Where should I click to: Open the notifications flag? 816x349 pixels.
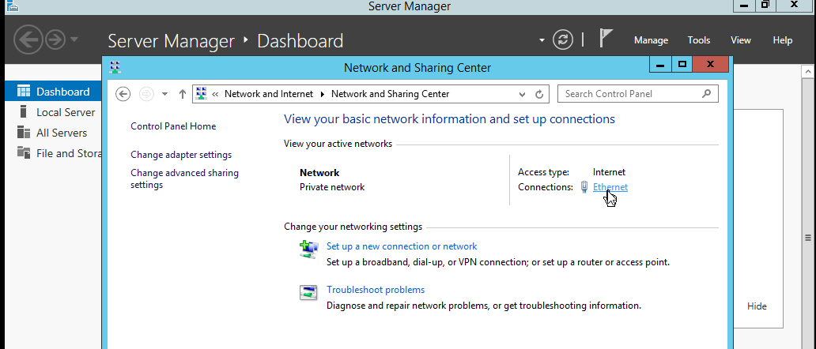click(x=605, y=39)
